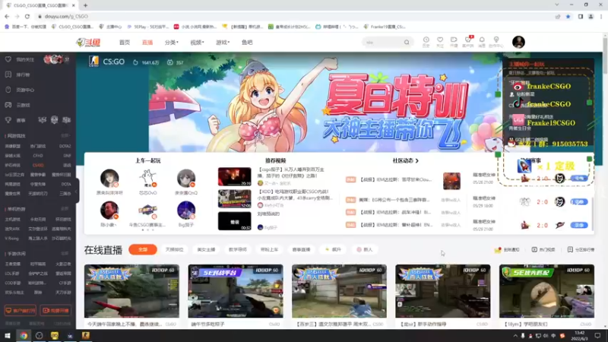
Task: Select CSGO in sidebar game list
Action: (x=38, y=165)
